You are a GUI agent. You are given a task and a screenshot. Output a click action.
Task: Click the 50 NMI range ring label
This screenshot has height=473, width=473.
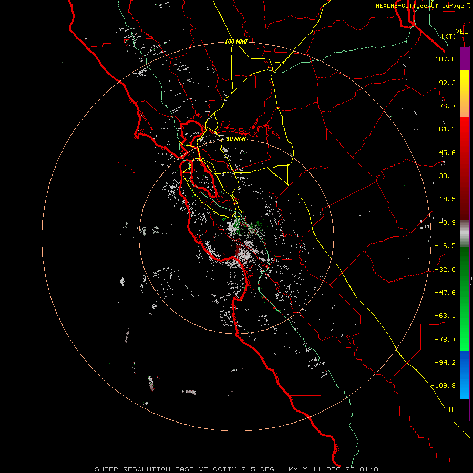point(236,139)
